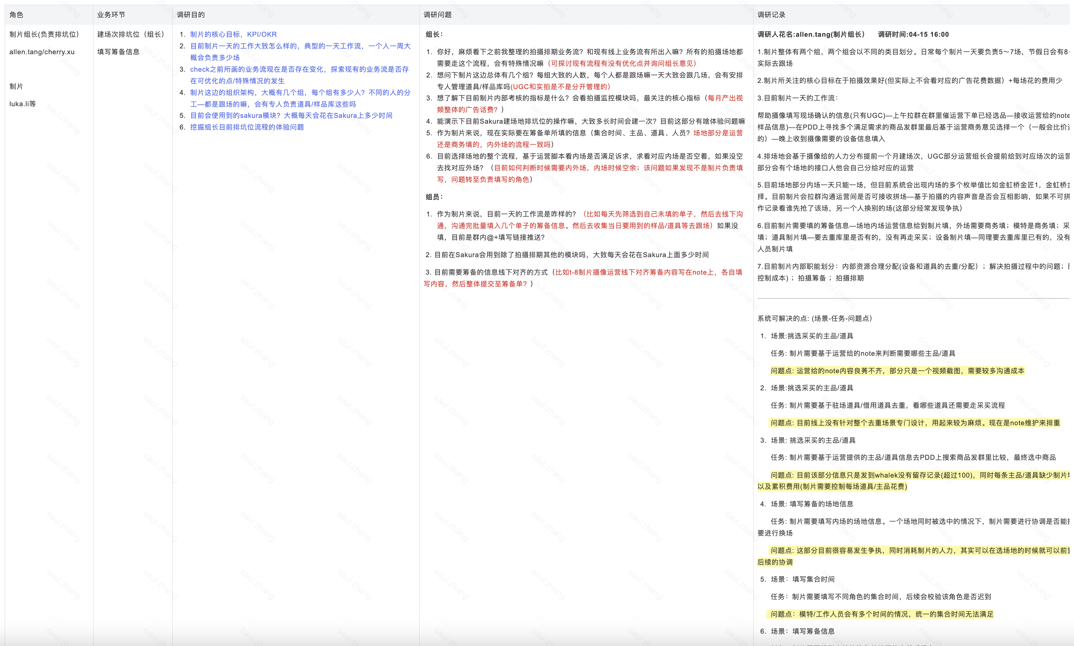1074x646 pixels.
Task: Click the luka.li等 text in role column
Action: pos(23,104)
